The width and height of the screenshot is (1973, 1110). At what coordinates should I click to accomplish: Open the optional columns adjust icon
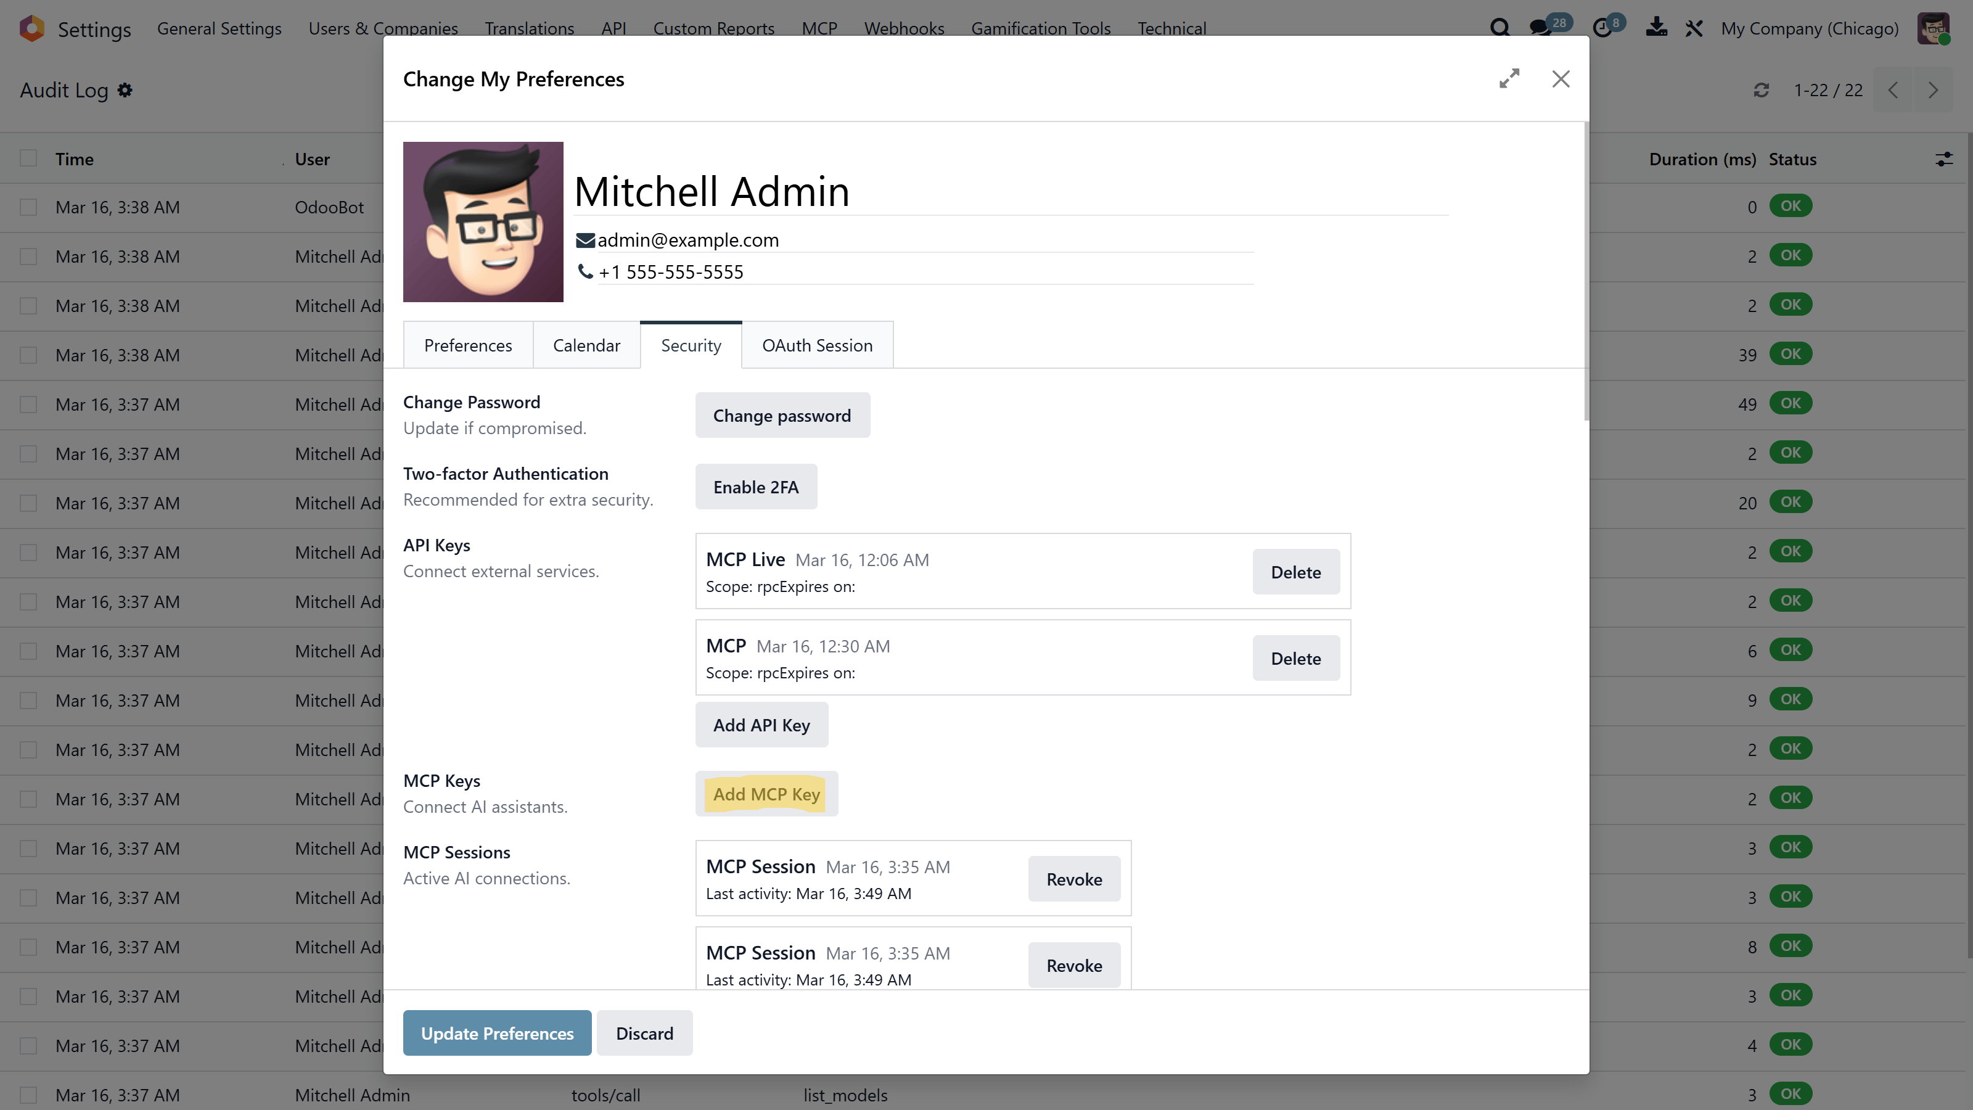(1944, 159)
